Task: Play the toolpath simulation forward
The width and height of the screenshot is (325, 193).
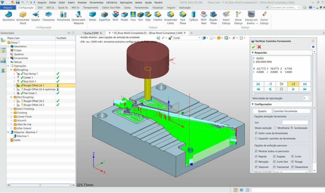Action: [293, 89]
